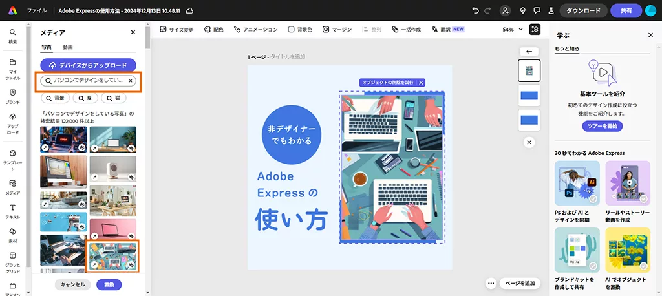Open リールやストーリー動画を作成 tutorial

(628, 193)
